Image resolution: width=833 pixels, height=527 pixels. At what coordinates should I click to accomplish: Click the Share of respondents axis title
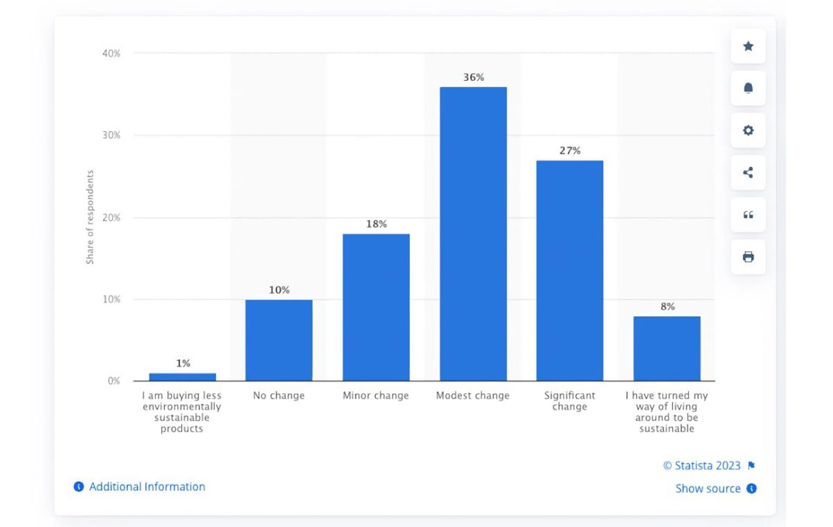pos(90,217)
